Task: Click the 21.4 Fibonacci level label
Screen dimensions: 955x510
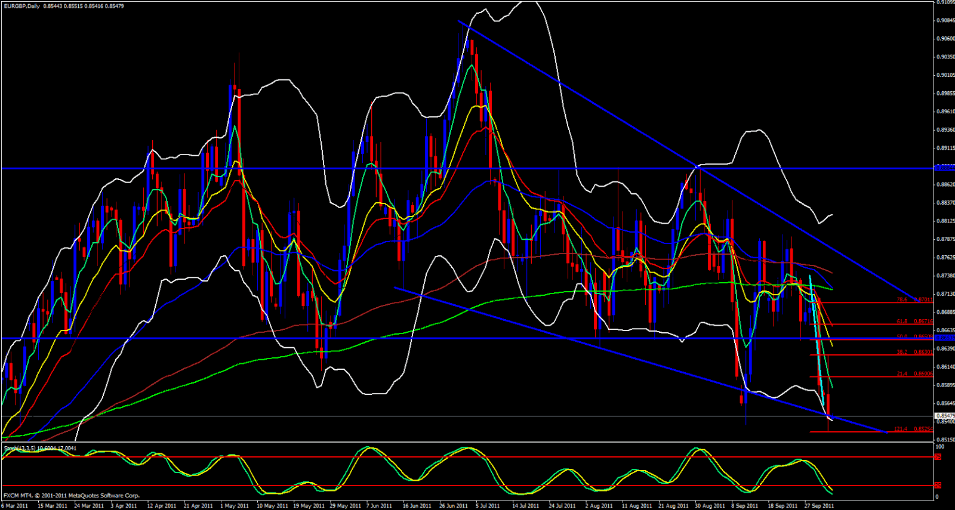Action: (902, 374)
